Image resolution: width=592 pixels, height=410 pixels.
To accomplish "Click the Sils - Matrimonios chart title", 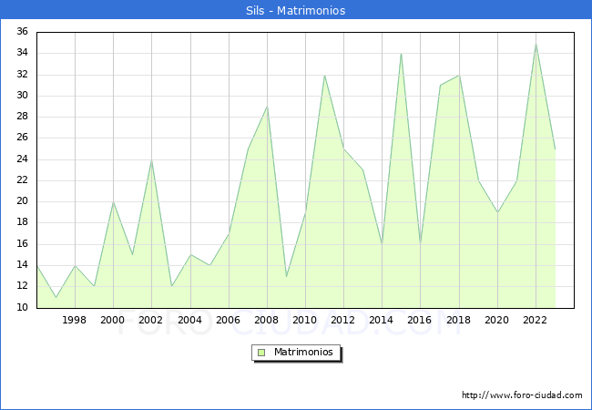I will 296,10.
